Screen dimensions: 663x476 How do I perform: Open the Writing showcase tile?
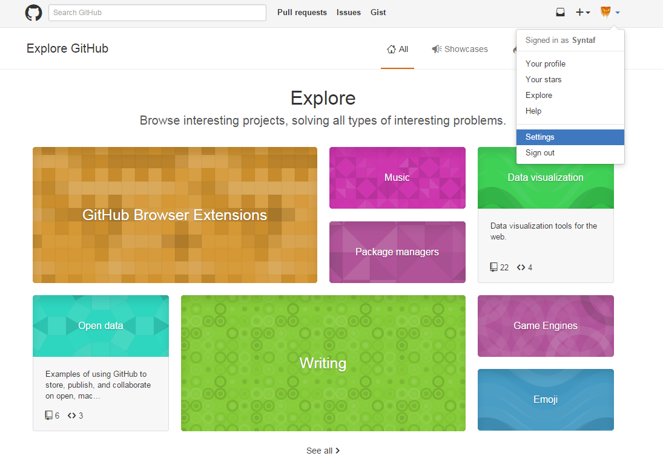pos(323,364)
